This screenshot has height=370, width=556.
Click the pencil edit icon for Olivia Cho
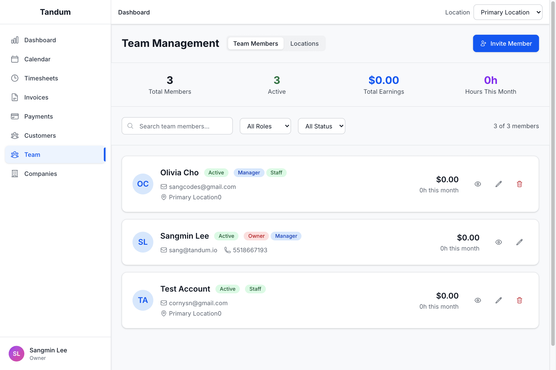click(x=498, y=184)
